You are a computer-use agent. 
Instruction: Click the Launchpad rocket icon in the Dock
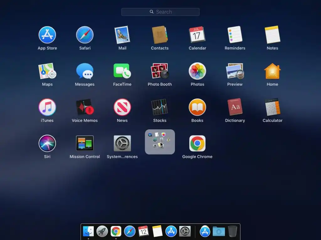pos(102,231)
